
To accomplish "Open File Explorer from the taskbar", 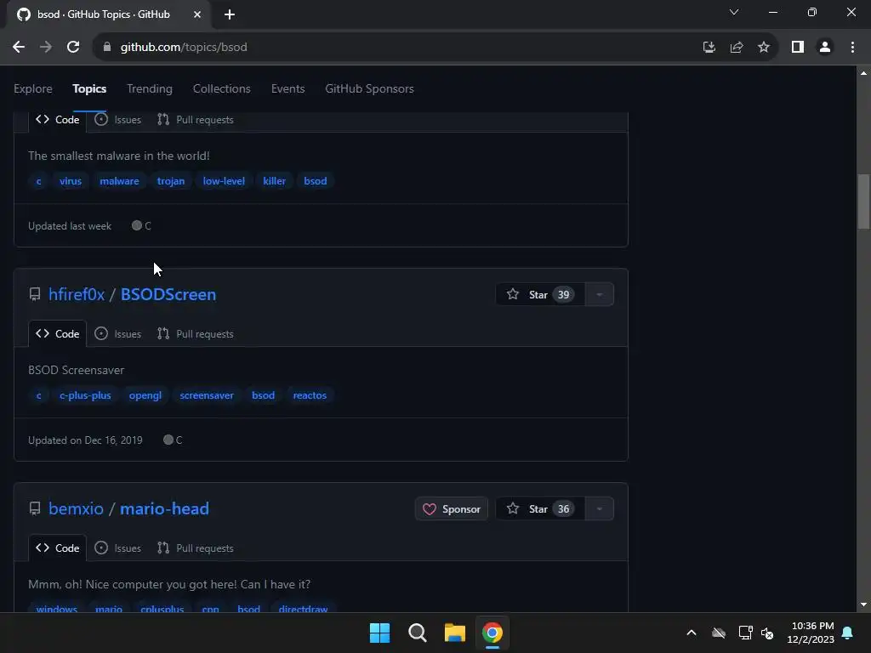I will point(454,633).
